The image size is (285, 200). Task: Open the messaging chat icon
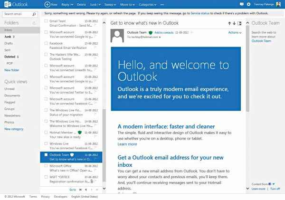pos(242,4)
